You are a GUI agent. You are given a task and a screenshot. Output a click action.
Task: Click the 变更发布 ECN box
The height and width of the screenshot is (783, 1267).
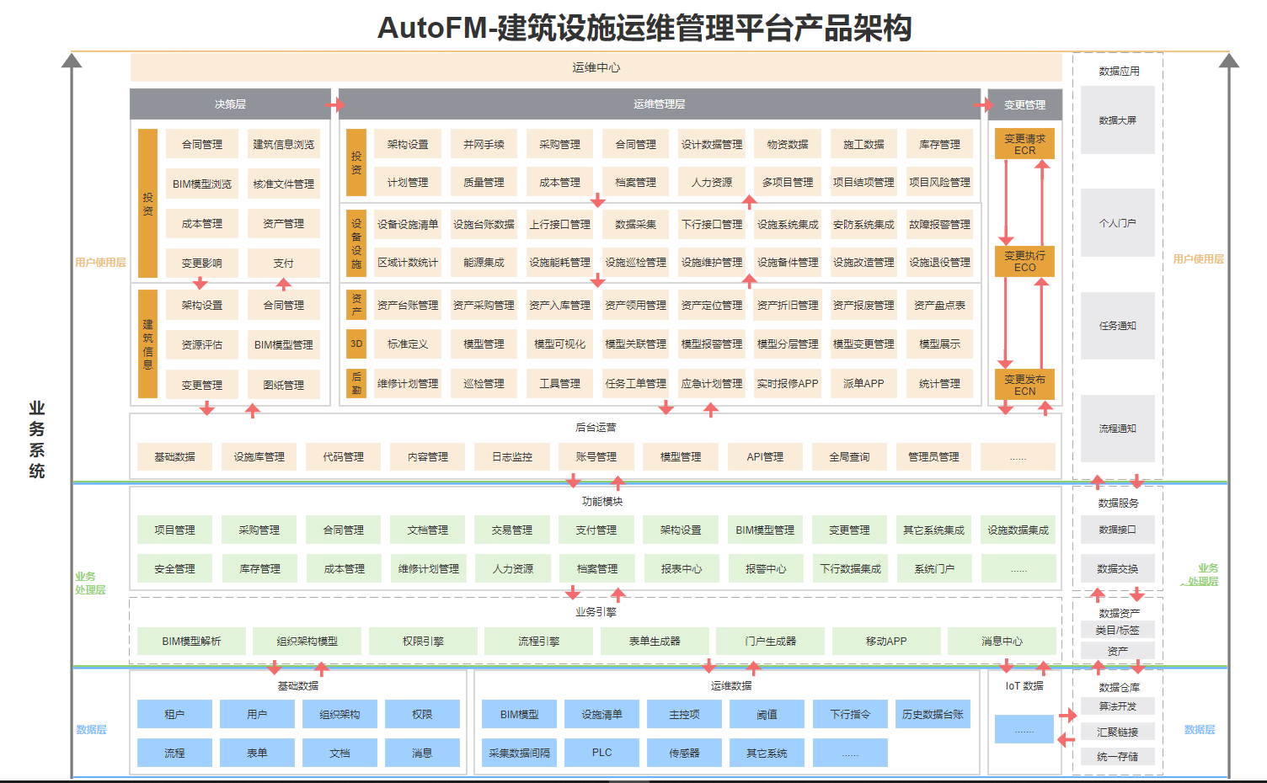(1024, 385)
